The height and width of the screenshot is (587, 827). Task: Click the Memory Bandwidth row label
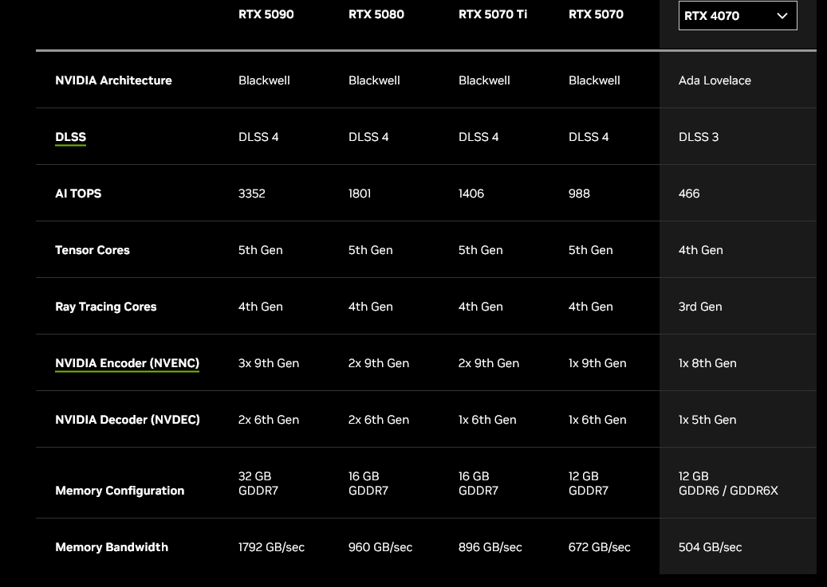click(x=112, y=547)
